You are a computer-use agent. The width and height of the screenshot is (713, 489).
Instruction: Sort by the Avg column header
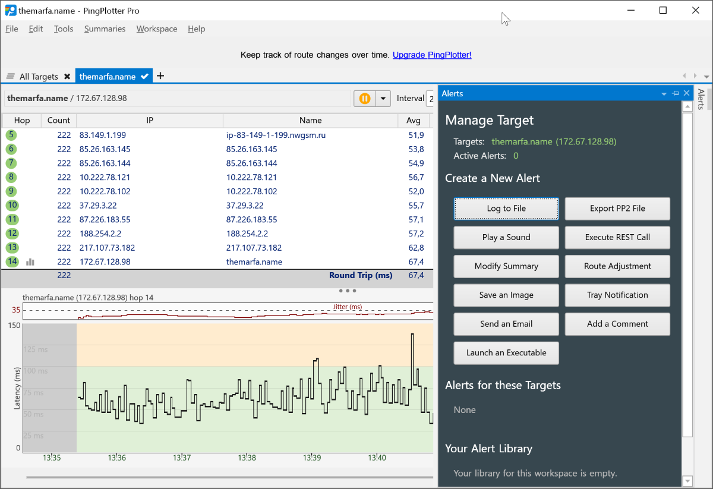click(x=414, y=120)
